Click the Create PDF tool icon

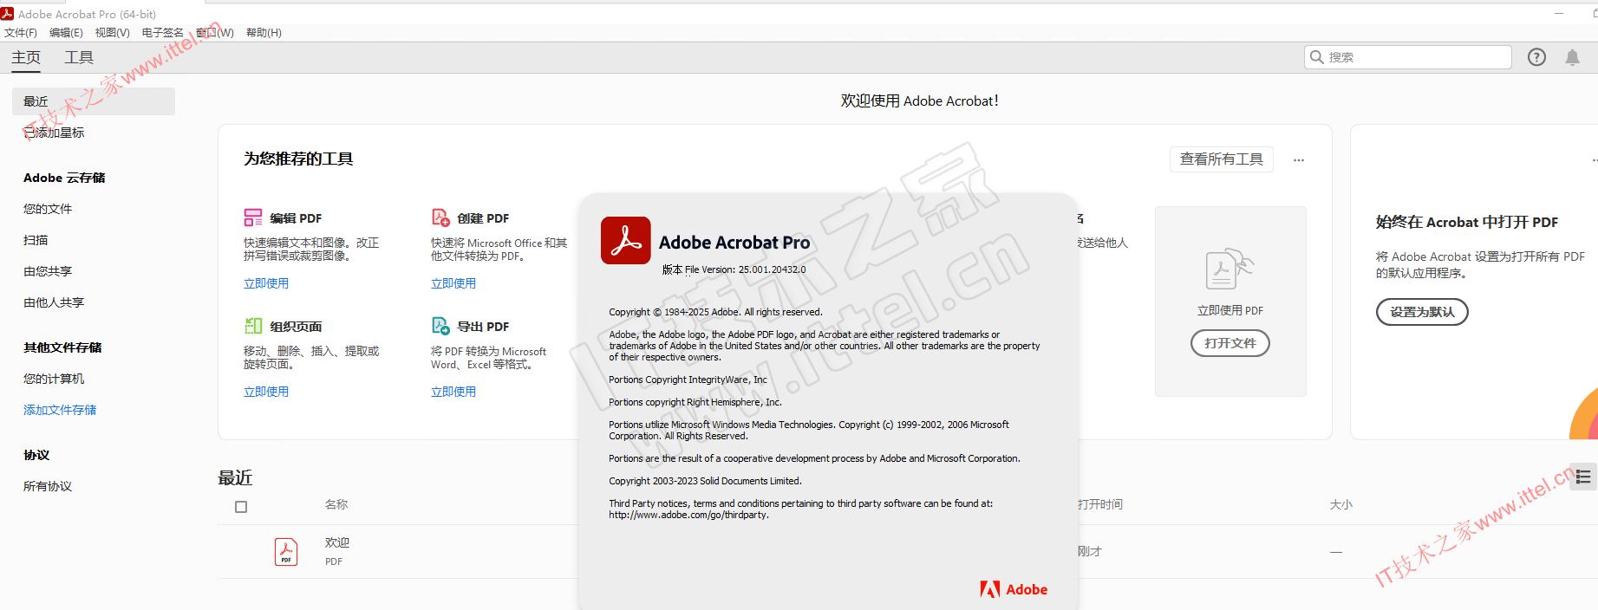pyautogui.click(x=440, y=217)
